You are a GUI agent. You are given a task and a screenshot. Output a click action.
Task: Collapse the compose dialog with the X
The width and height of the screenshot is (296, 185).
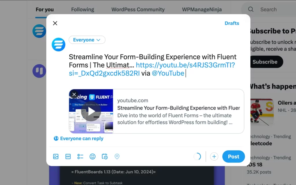pyautogui.click(x=55, y=23)
